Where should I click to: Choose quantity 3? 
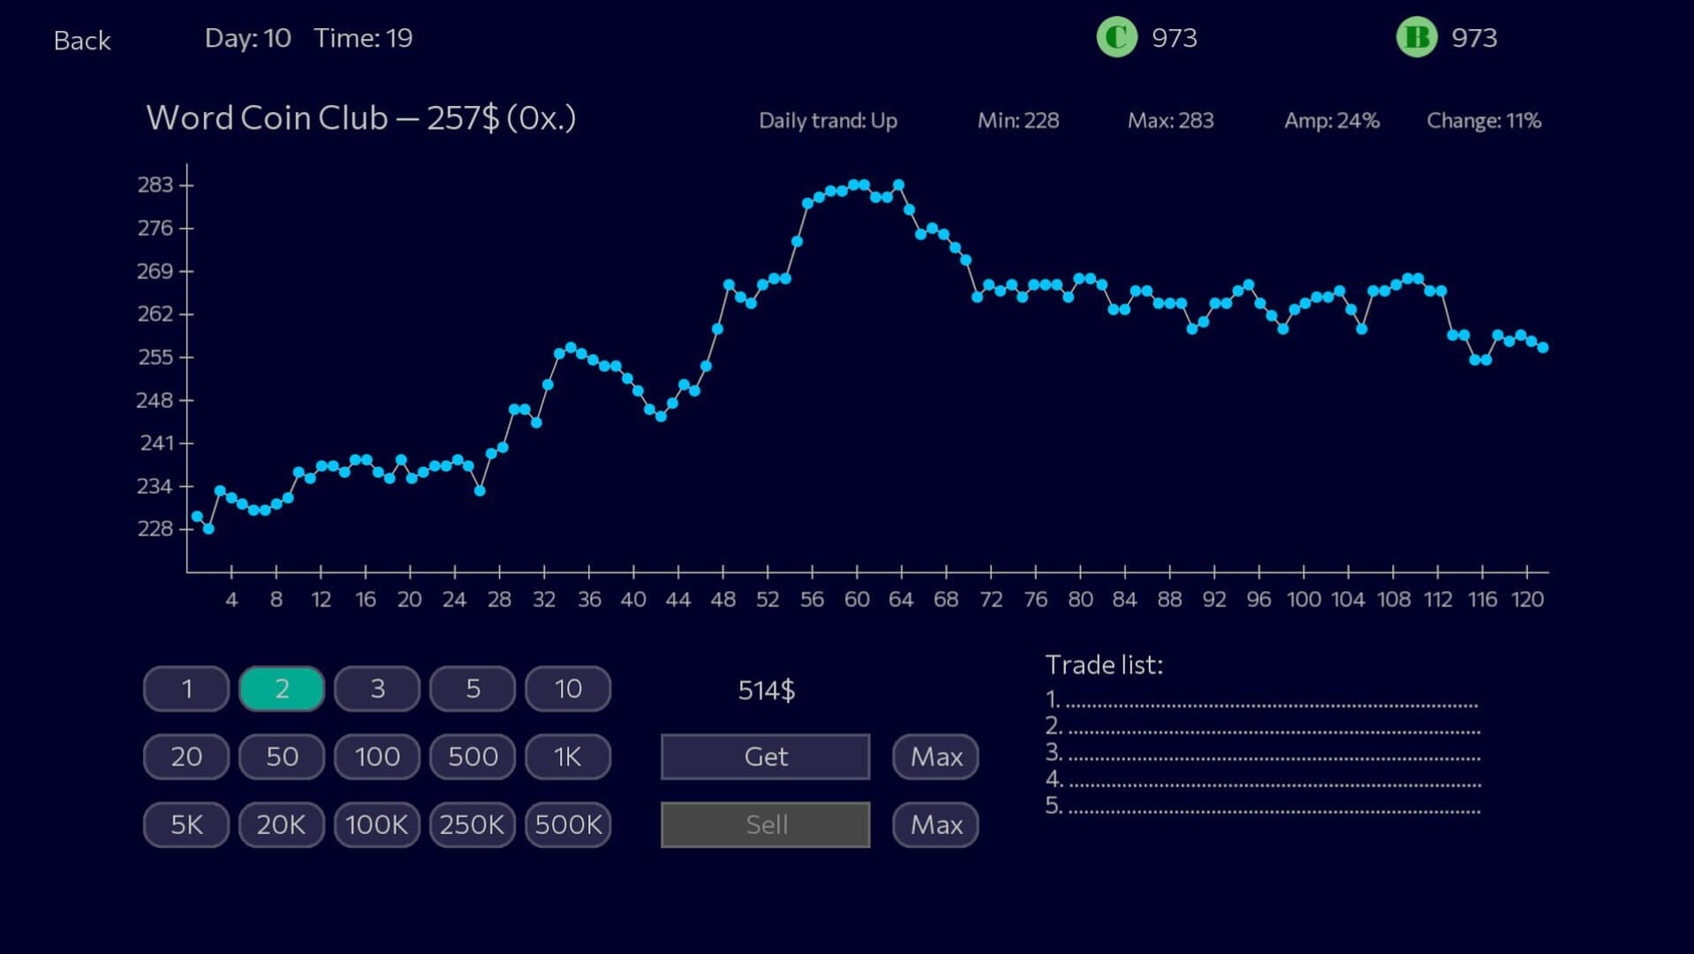tap(377, 689)
